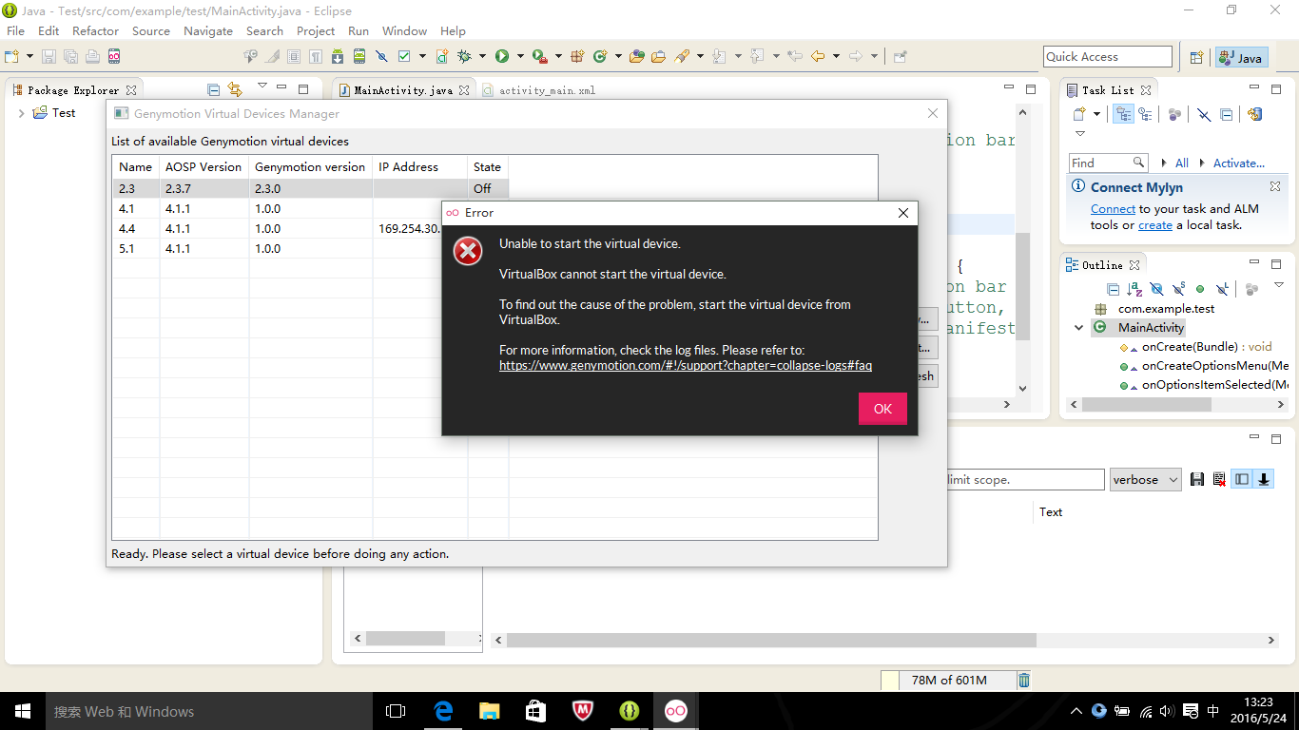Click OK in the Error dialog

tap(882, 409)
